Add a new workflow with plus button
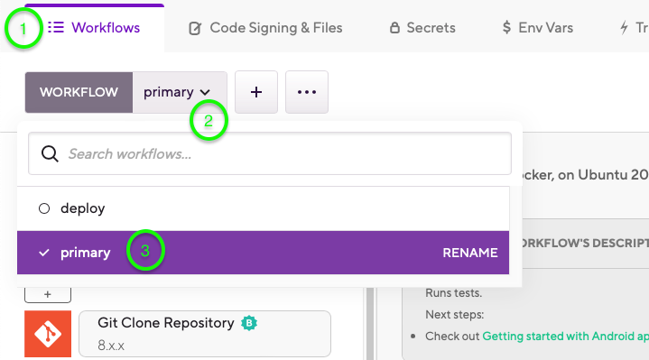This screenshot has width=649, height=360. [x=256, y=92]
